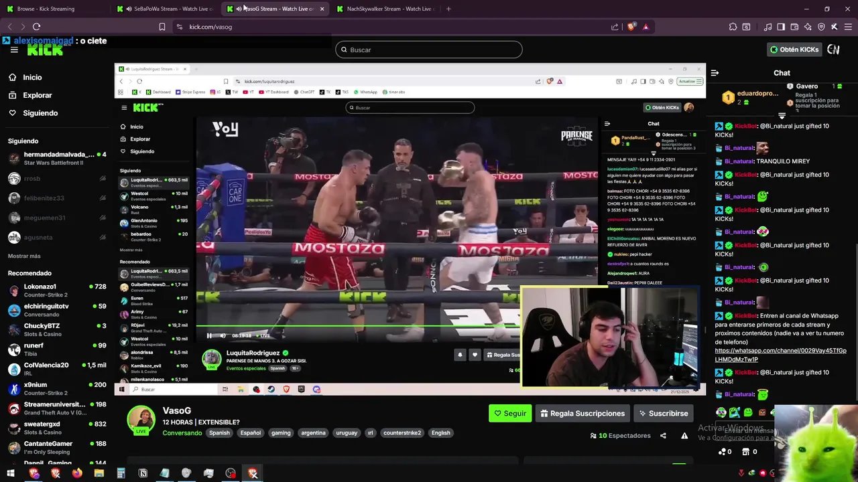858x482 pixels.
Task: Open elchiringuitotv recommended channel
Action: point(56,310)
